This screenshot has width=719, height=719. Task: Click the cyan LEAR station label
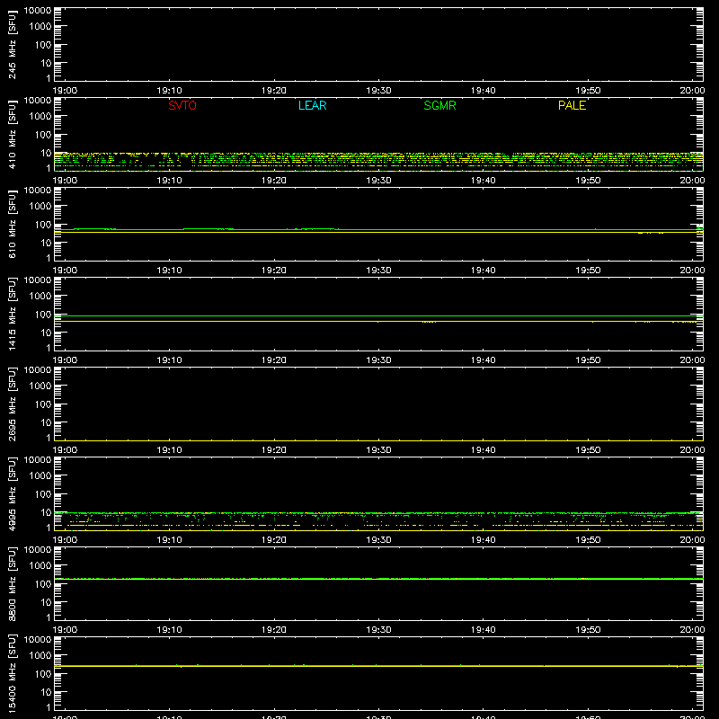click(312, 105)
